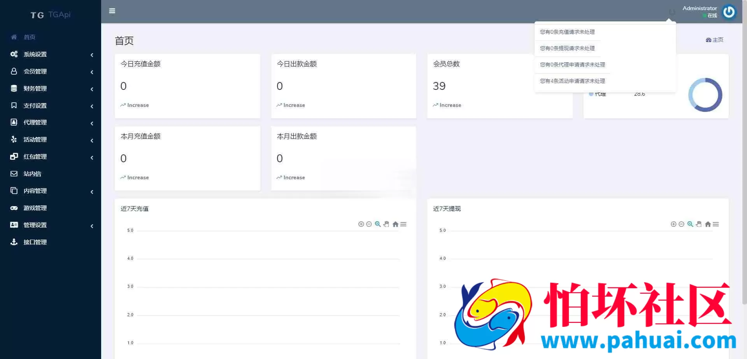Open the 站内信 sidebar menu item
The width and height of the screenshot is (747, 359).
(51, 173)
